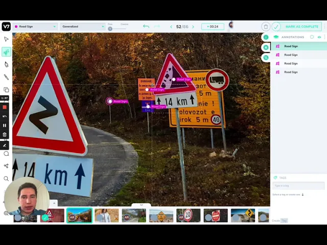Open thumbnail with green checkmark
Image resolution: width=327 pixels, height=245 pixels.
pyautogui.click(x=52, y=215)
